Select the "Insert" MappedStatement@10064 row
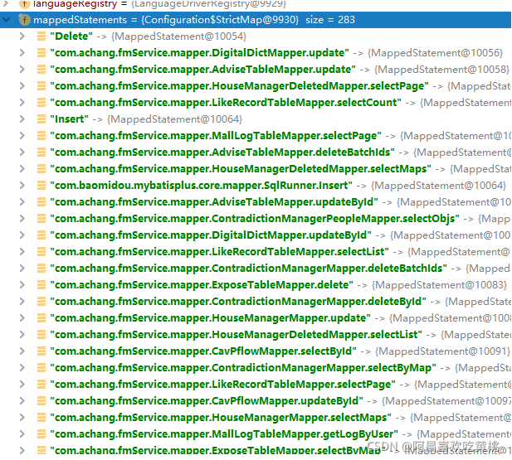Image resolution: width=512 pixels, height=460 pixels. [x=146, y=119]
